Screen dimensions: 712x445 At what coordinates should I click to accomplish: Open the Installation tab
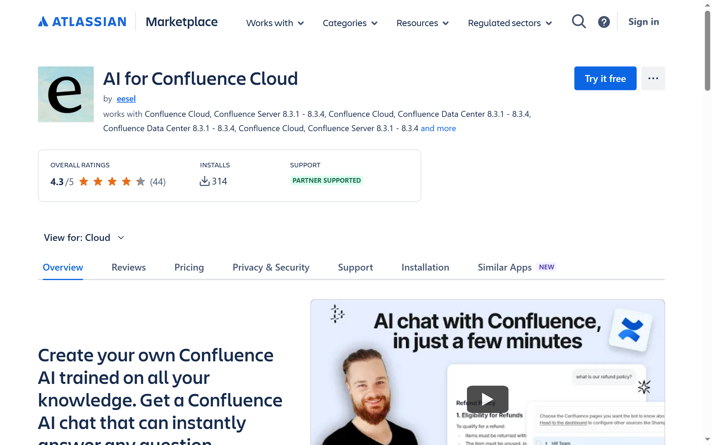[425, 267]
